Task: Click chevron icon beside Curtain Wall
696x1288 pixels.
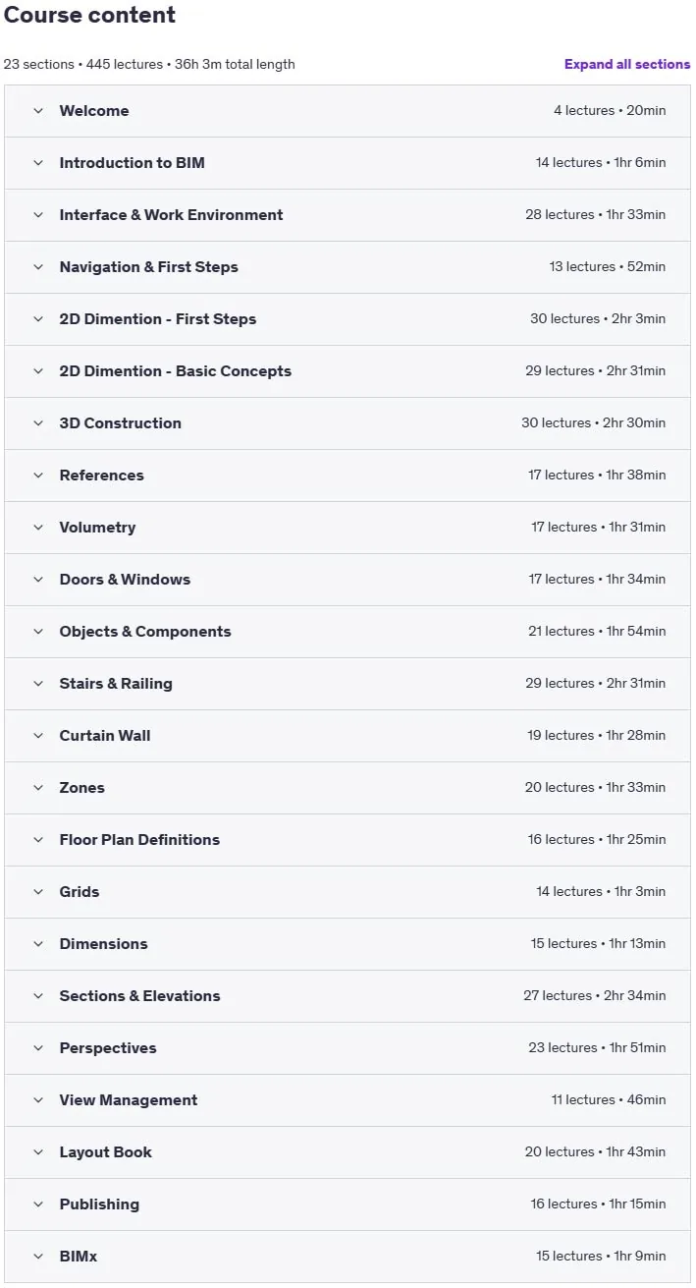Action: [38, 736]
